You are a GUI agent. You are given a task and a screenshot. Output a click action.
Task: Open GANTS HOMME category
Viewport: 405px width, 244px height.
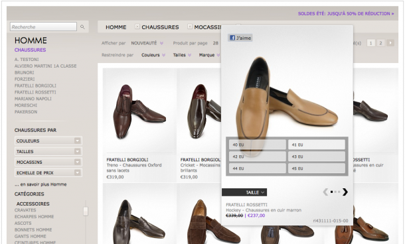[x=31, y=236]
